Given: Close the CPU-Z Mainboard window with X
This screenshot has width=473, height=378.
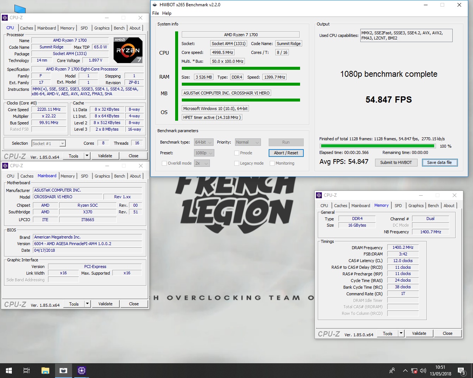Looking at the screenshot, I should pyautogui.click(x=141, y=165).
